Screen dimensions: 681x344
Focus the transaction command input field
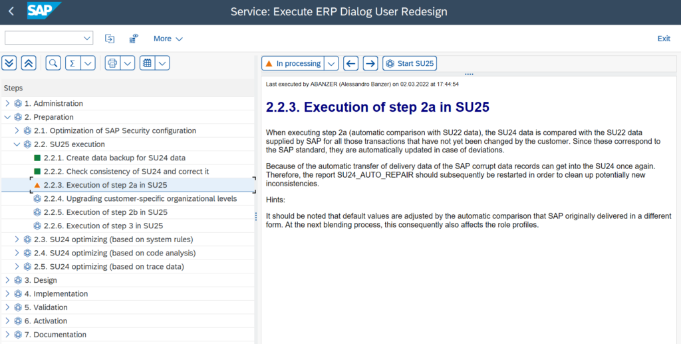(x=43, y=38)
